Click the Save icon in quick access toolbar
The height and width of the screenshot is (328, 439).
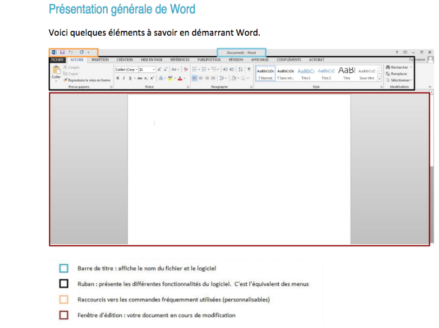pos(62,52)
